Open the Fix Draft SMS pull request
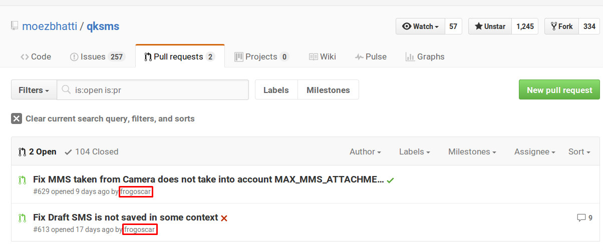The height and width of the screenshot is (250, 603). coord(125,217)
